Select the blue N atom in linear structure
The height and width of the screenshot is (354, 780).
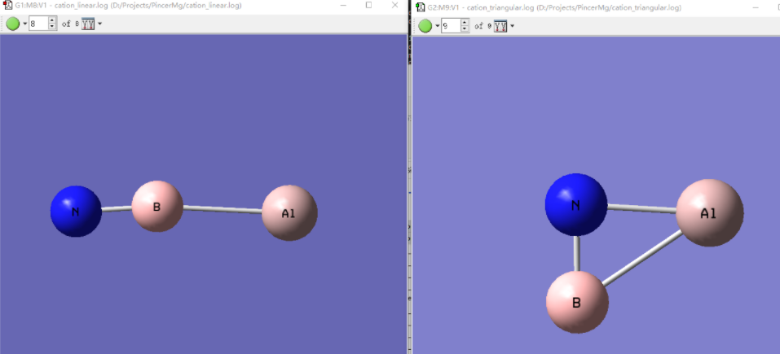click(x=76, y=211)
